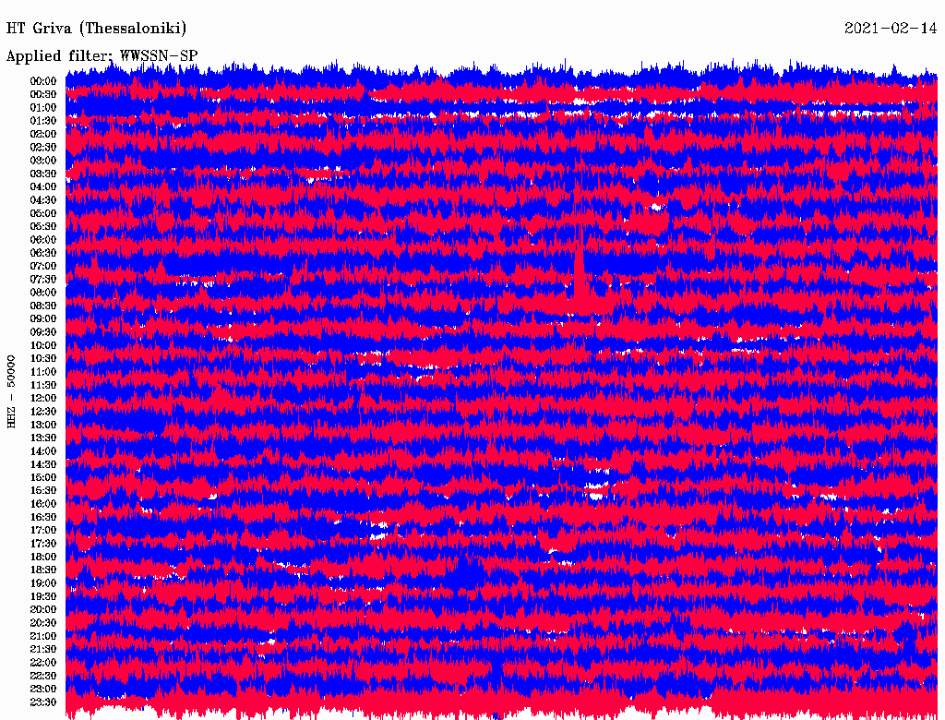Select the 09:00 time label
The height and width of the screenshot is (720, 945).
[x=43, y=319]
